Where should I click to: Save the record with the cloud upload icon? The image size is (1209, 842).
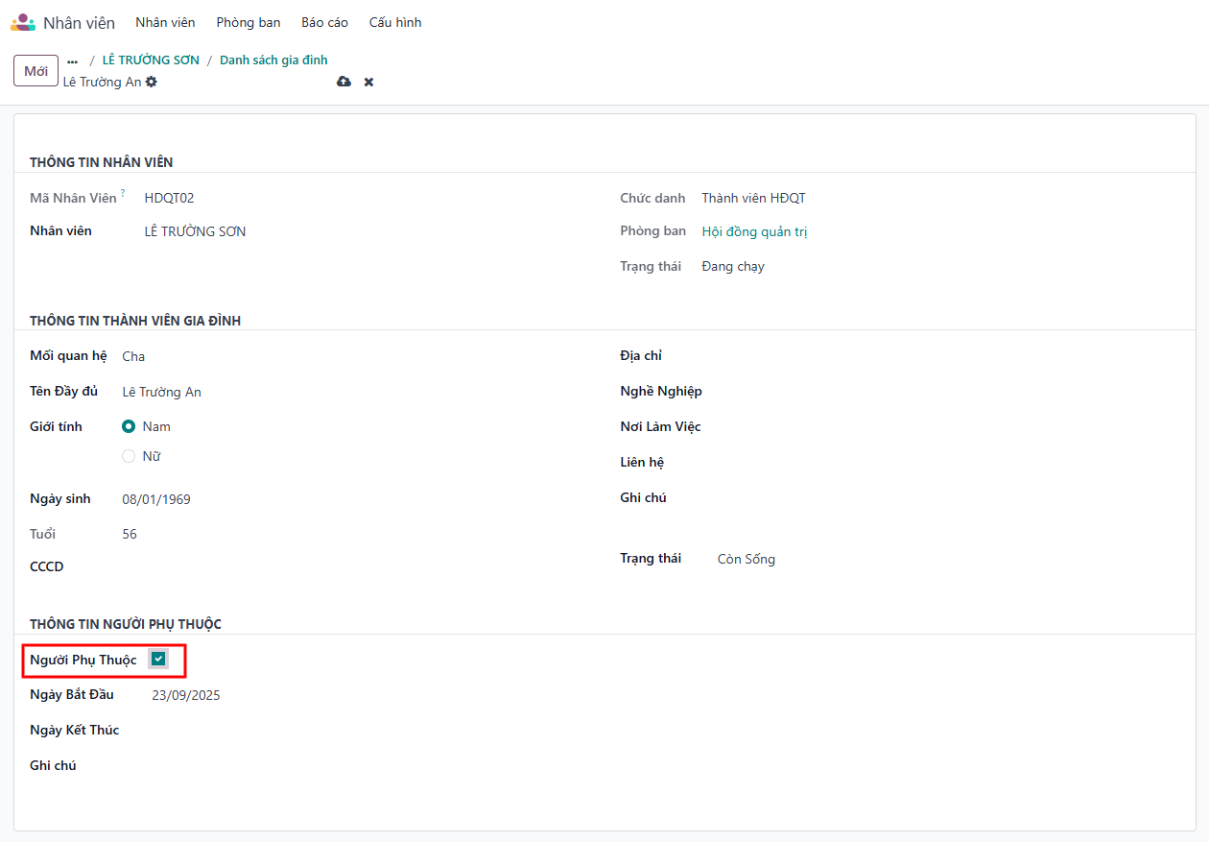[x=344, y=82]
